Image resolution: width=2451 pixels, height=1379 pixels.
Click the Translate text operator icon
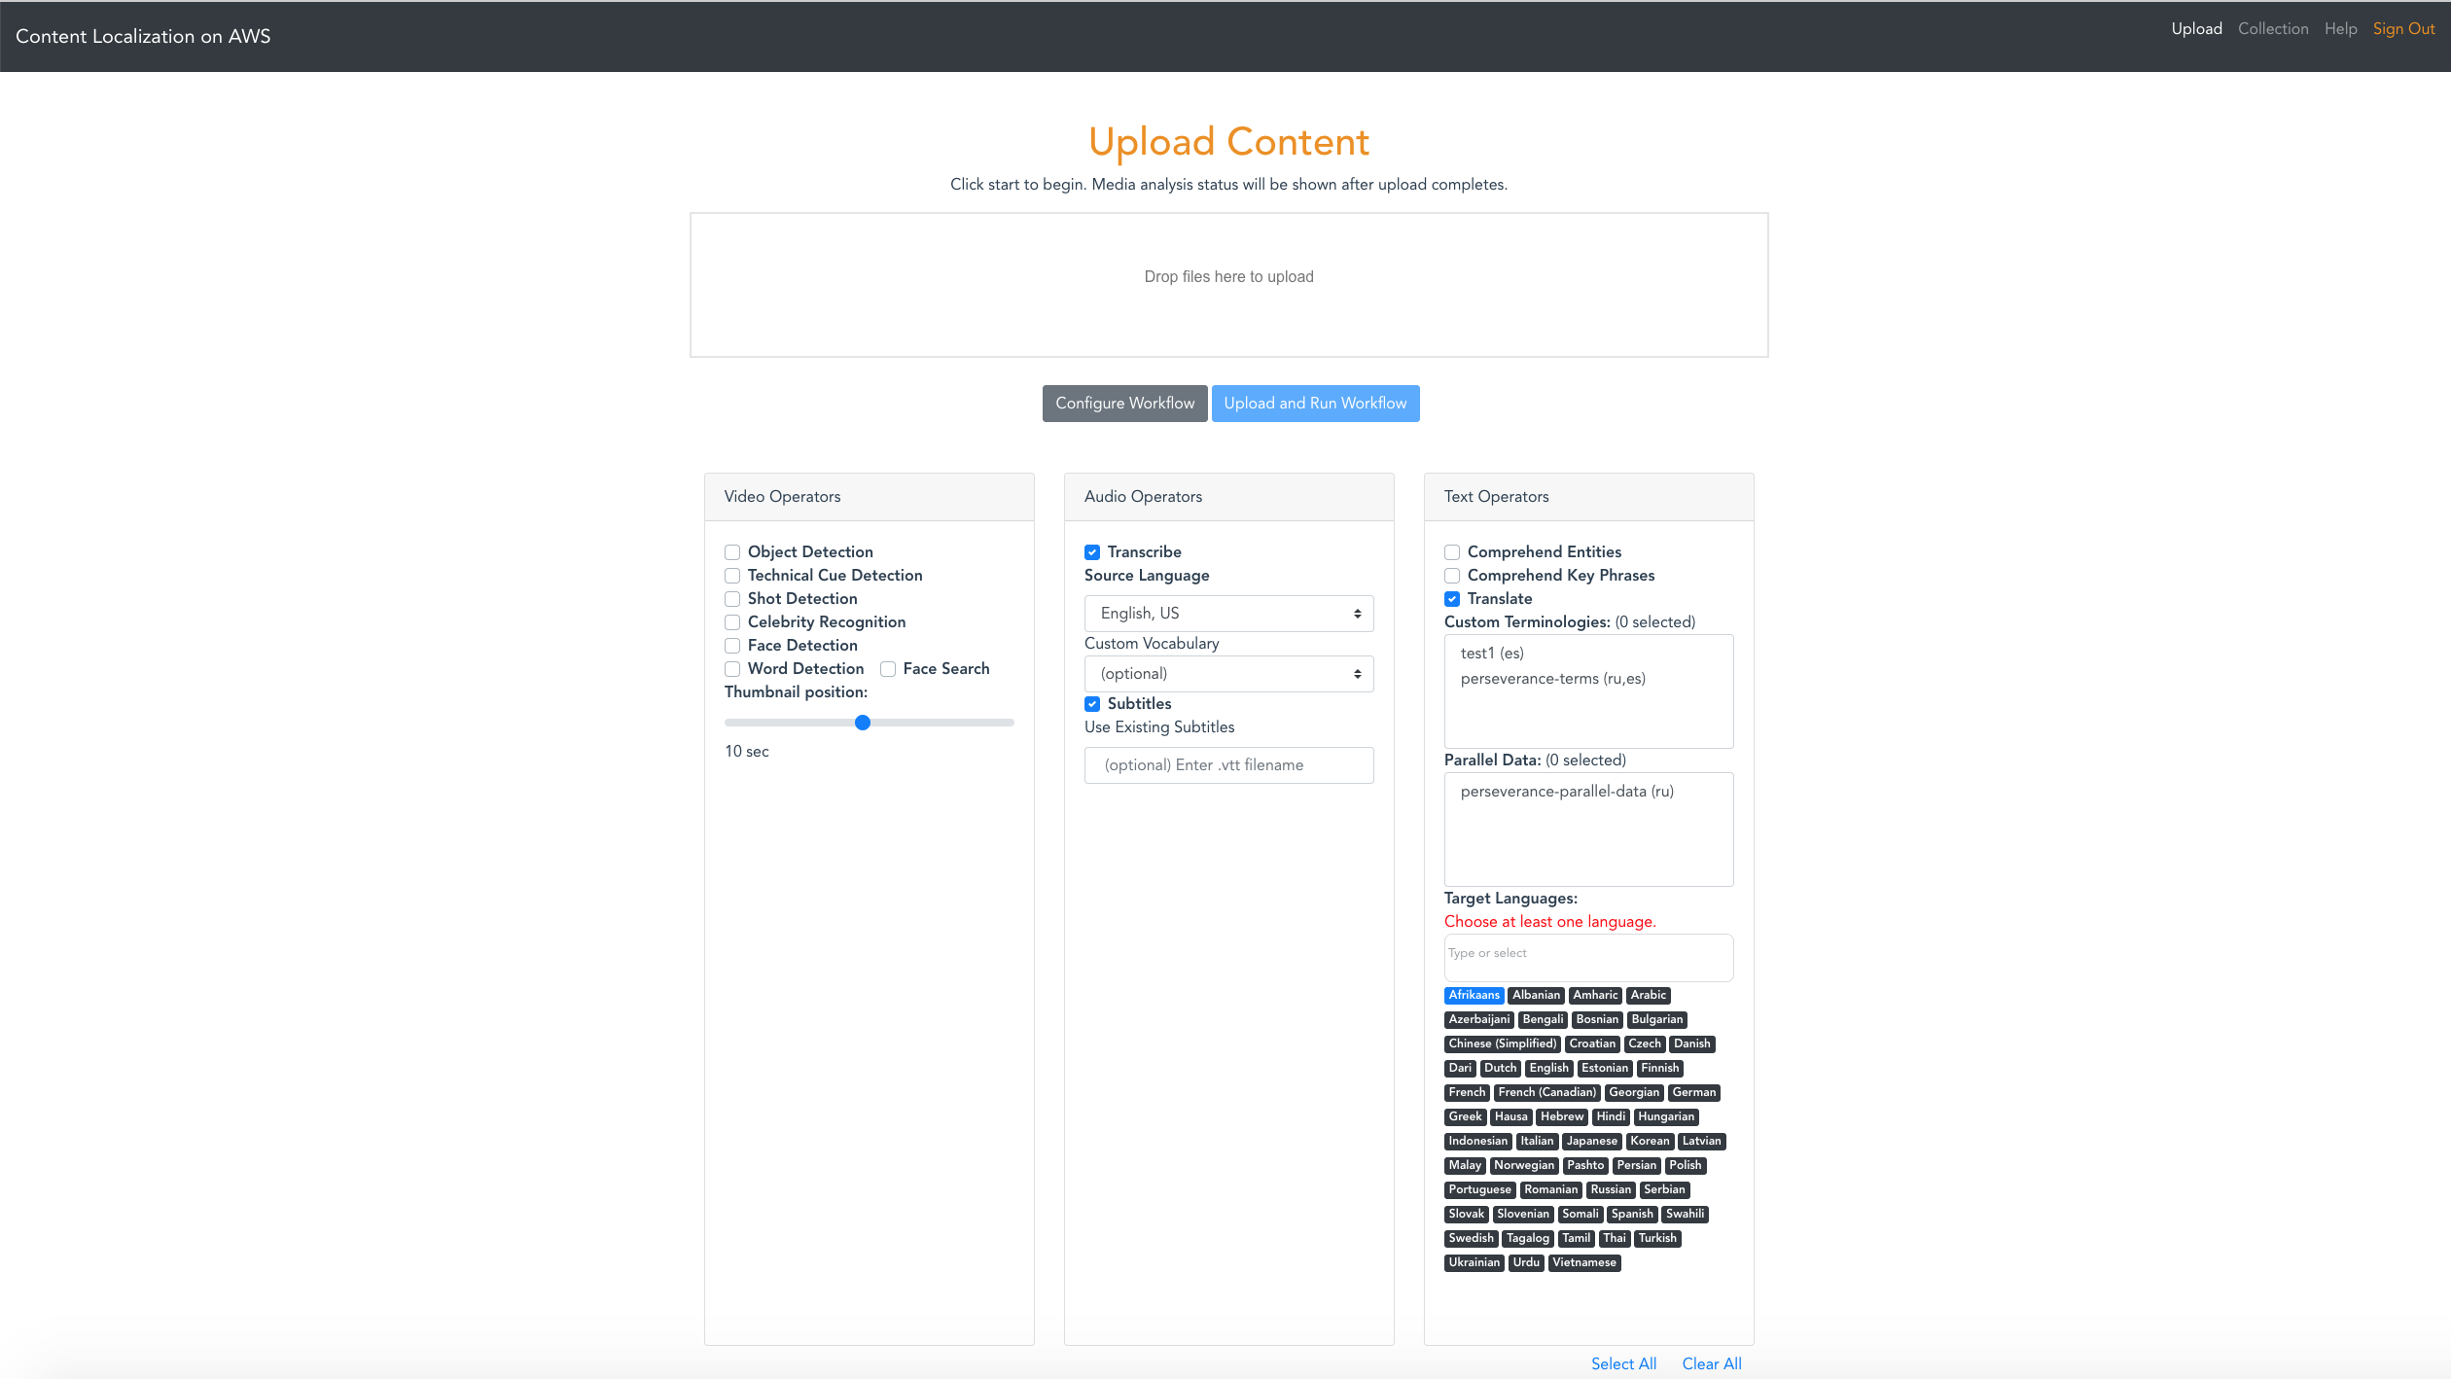tap(1451, 599)
